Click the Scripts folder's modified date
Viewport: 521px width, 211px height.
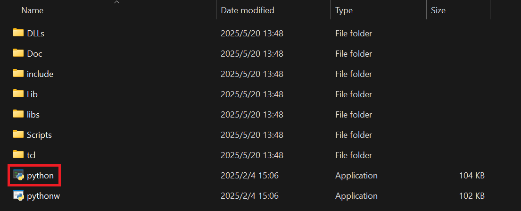[252, 135]
